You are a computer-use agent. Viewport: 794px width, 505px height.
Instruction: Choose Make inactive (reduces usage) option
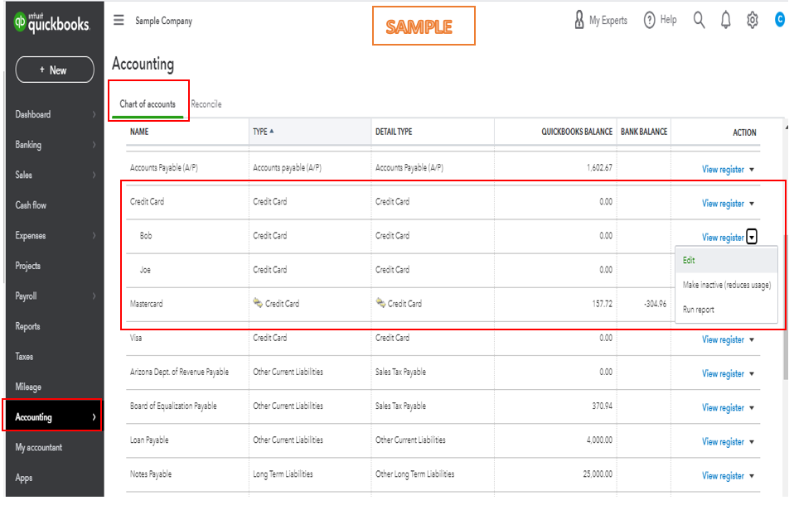tap(727, 285)
